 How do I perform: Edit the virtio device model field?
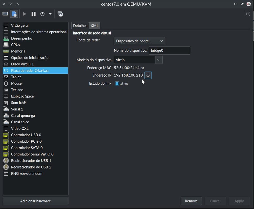pyautogui.click(x=135, y=60)
